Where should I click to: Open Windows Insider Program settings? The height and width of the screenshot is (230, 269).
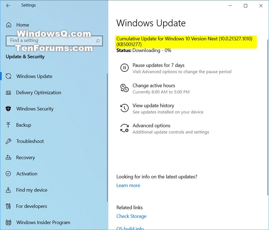43,222
